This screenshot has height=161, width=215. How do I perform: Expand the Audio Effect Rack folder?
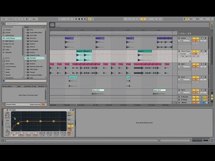click(x=26, y=33)
